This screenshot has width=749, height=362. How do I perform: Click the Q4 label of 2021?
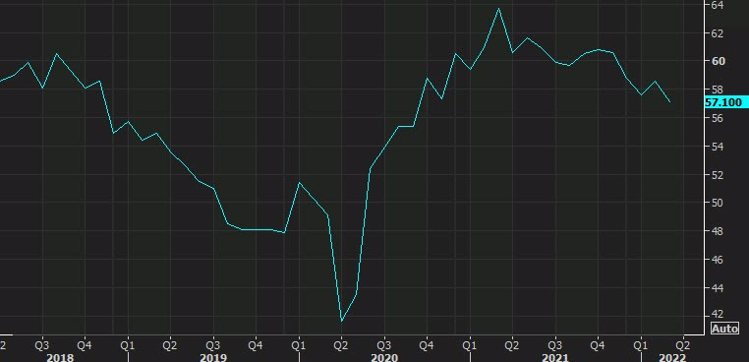point(598,344)
